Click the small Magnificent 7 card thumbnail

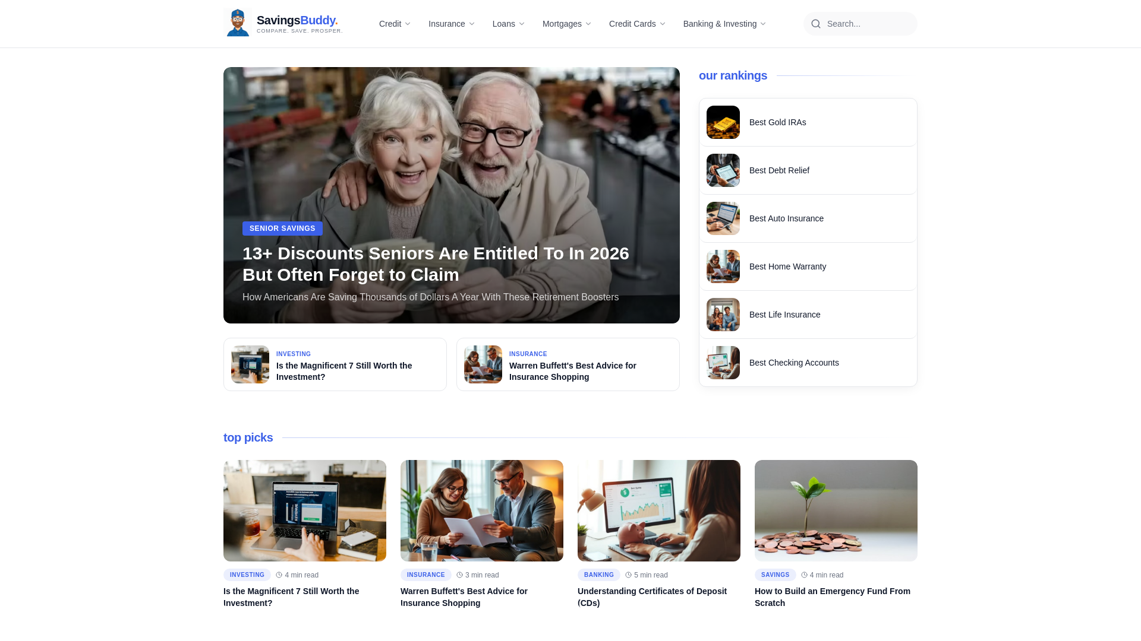point(250,364)
